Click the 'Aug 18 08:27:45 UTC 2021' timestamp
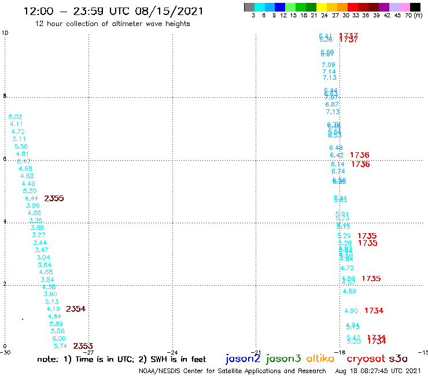Image resolution: width=428 pixels, height=376 pixels. point(378,371)
